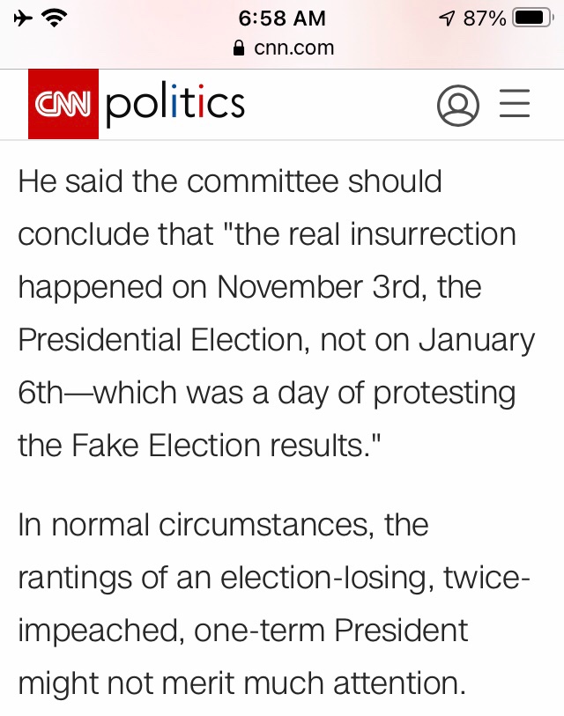Tap the red CNN logo

(63, 105)
